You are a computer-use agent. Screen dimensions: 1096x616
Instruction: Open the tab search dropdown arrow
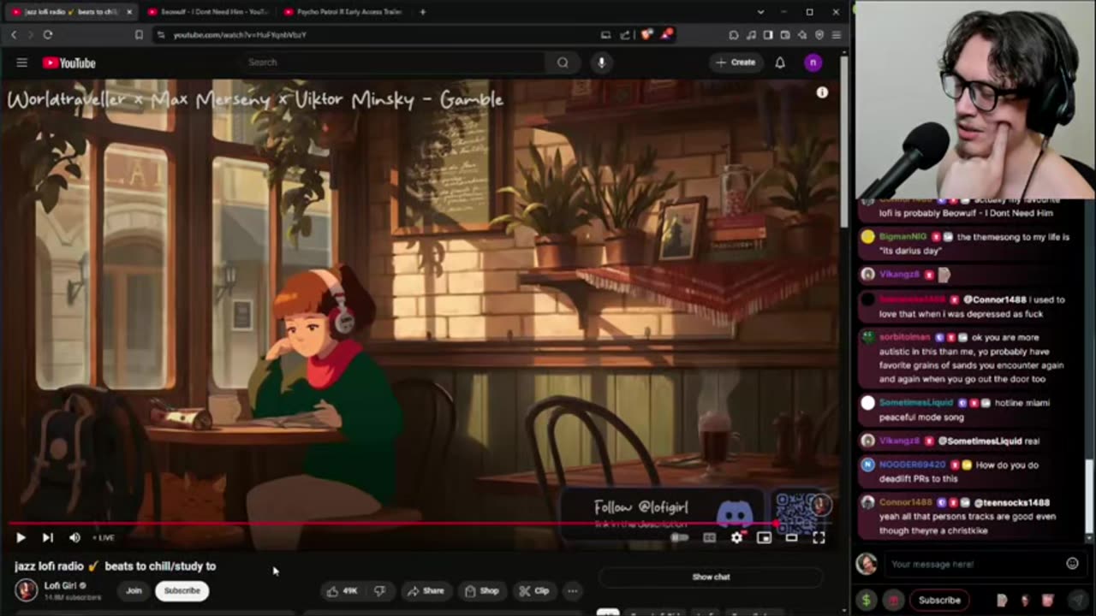(x=760, y=12)
